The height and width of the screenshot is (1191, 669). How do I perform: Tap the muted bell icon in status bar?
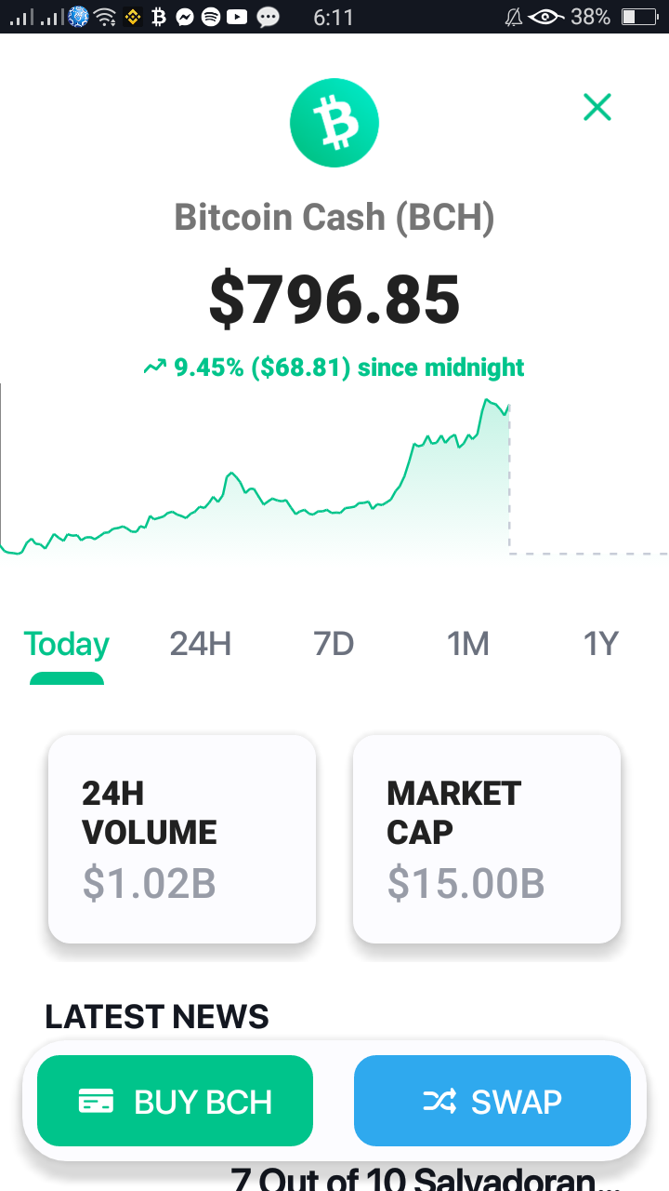click(513, 17)
